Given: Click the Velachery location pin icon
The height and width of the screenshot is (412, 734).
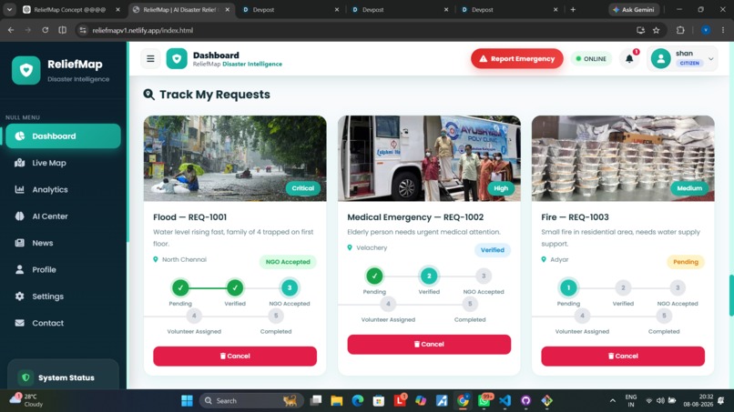Looking at the screenshot, I should (x=350, y=248).
